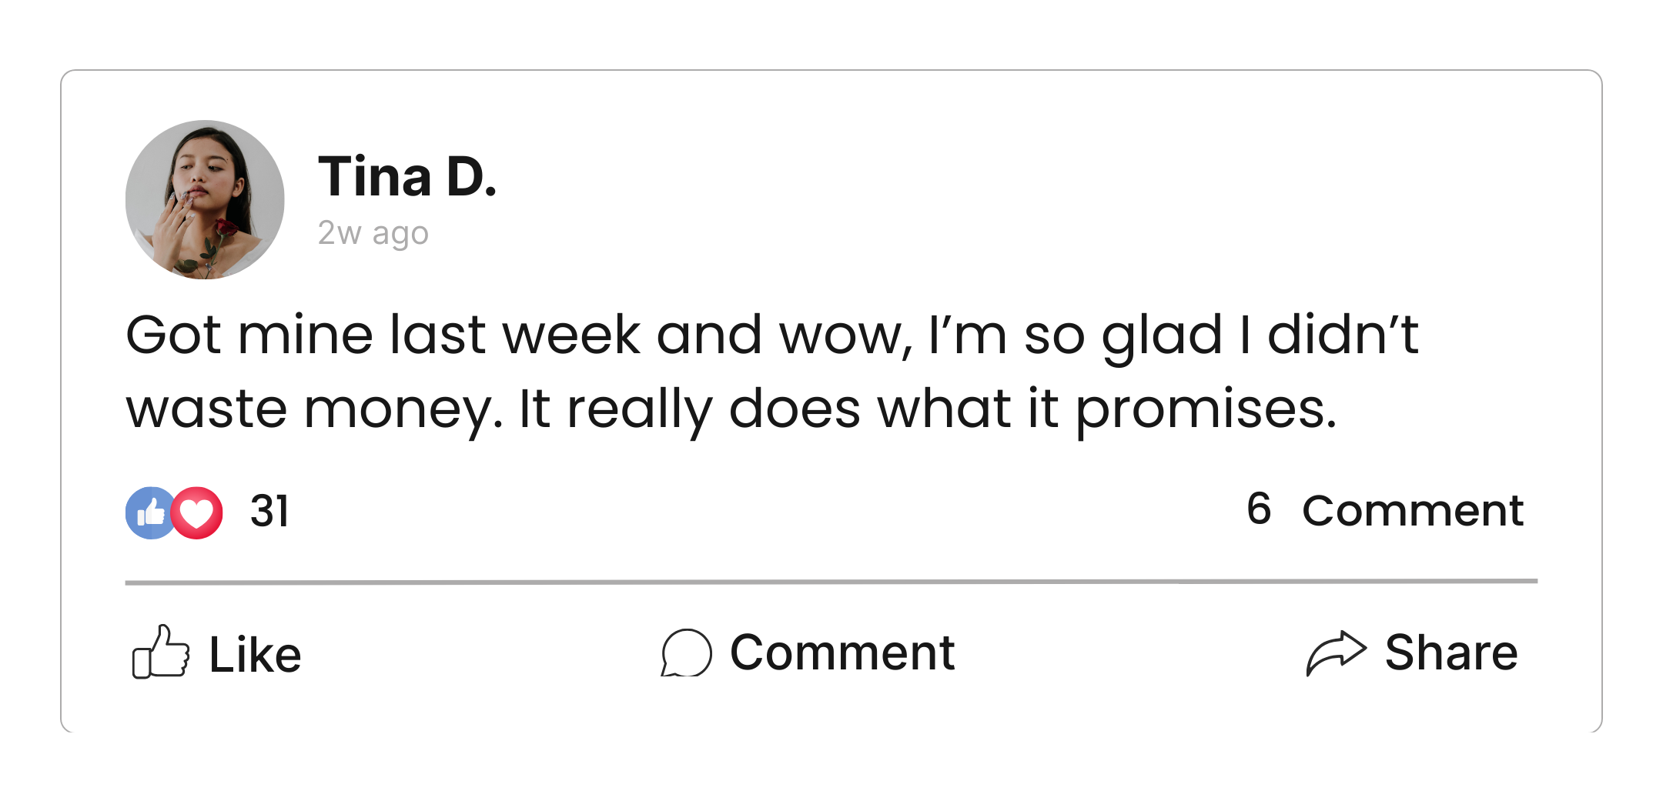Click the speech bubble Comment icon
Image resolution: width=1663 pixels, height=801 pixels.
(x=686, y=652)
